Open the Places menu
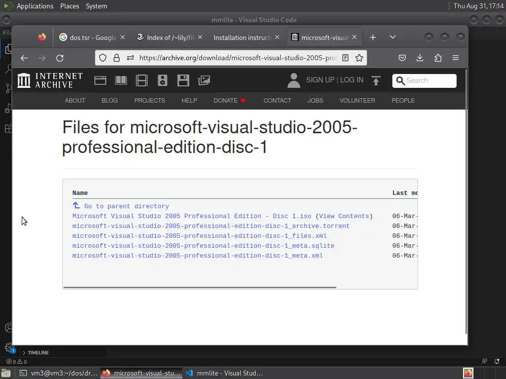 [70, 6]
